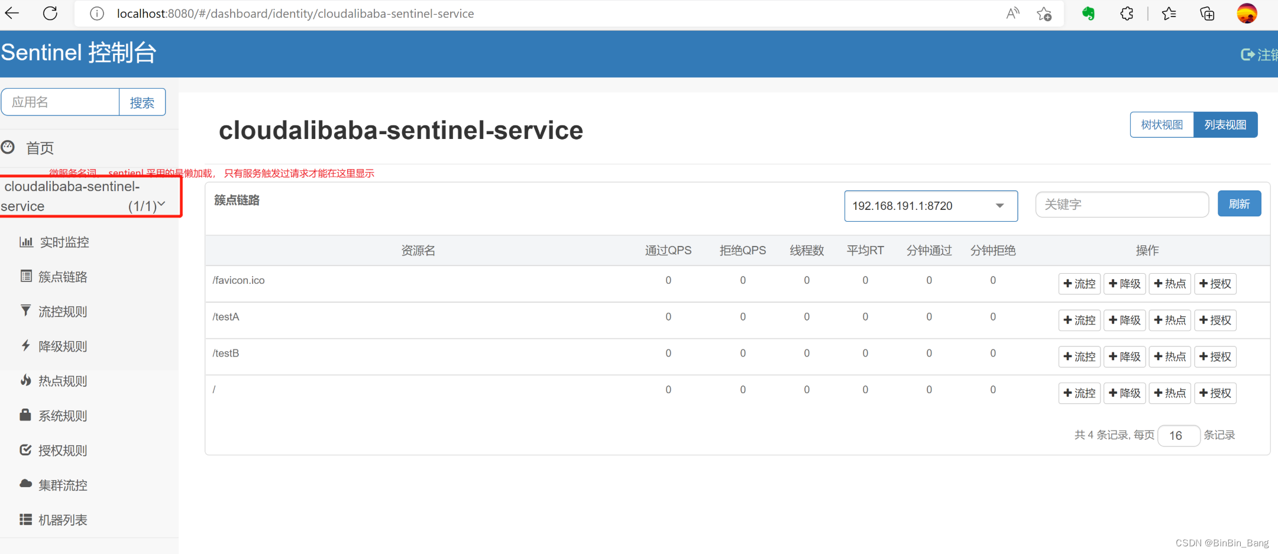The width and height of the screenshot is (1278, 554).
Task: Click the filter icon for 流控规则
Action: [25, 310]
